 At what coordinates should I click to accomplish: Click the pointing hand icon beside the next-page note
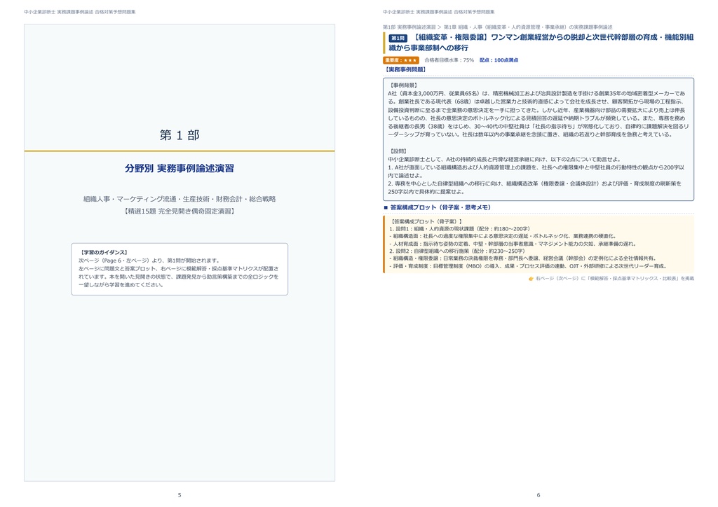pyautogui.click(x=531, y=279)
